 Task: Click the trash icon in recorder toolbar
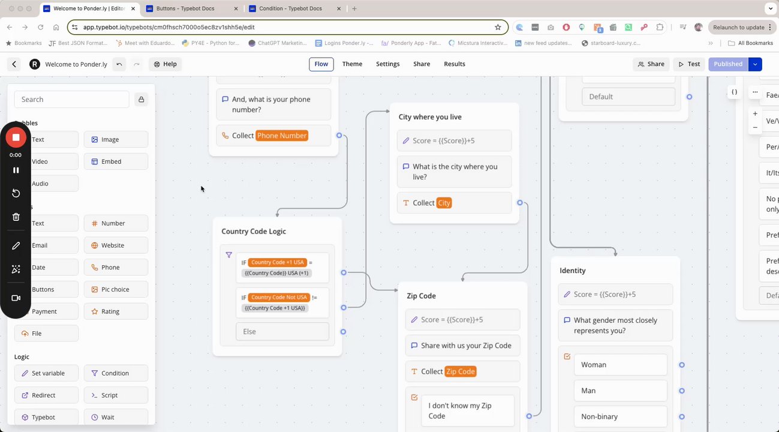(16, 217)
